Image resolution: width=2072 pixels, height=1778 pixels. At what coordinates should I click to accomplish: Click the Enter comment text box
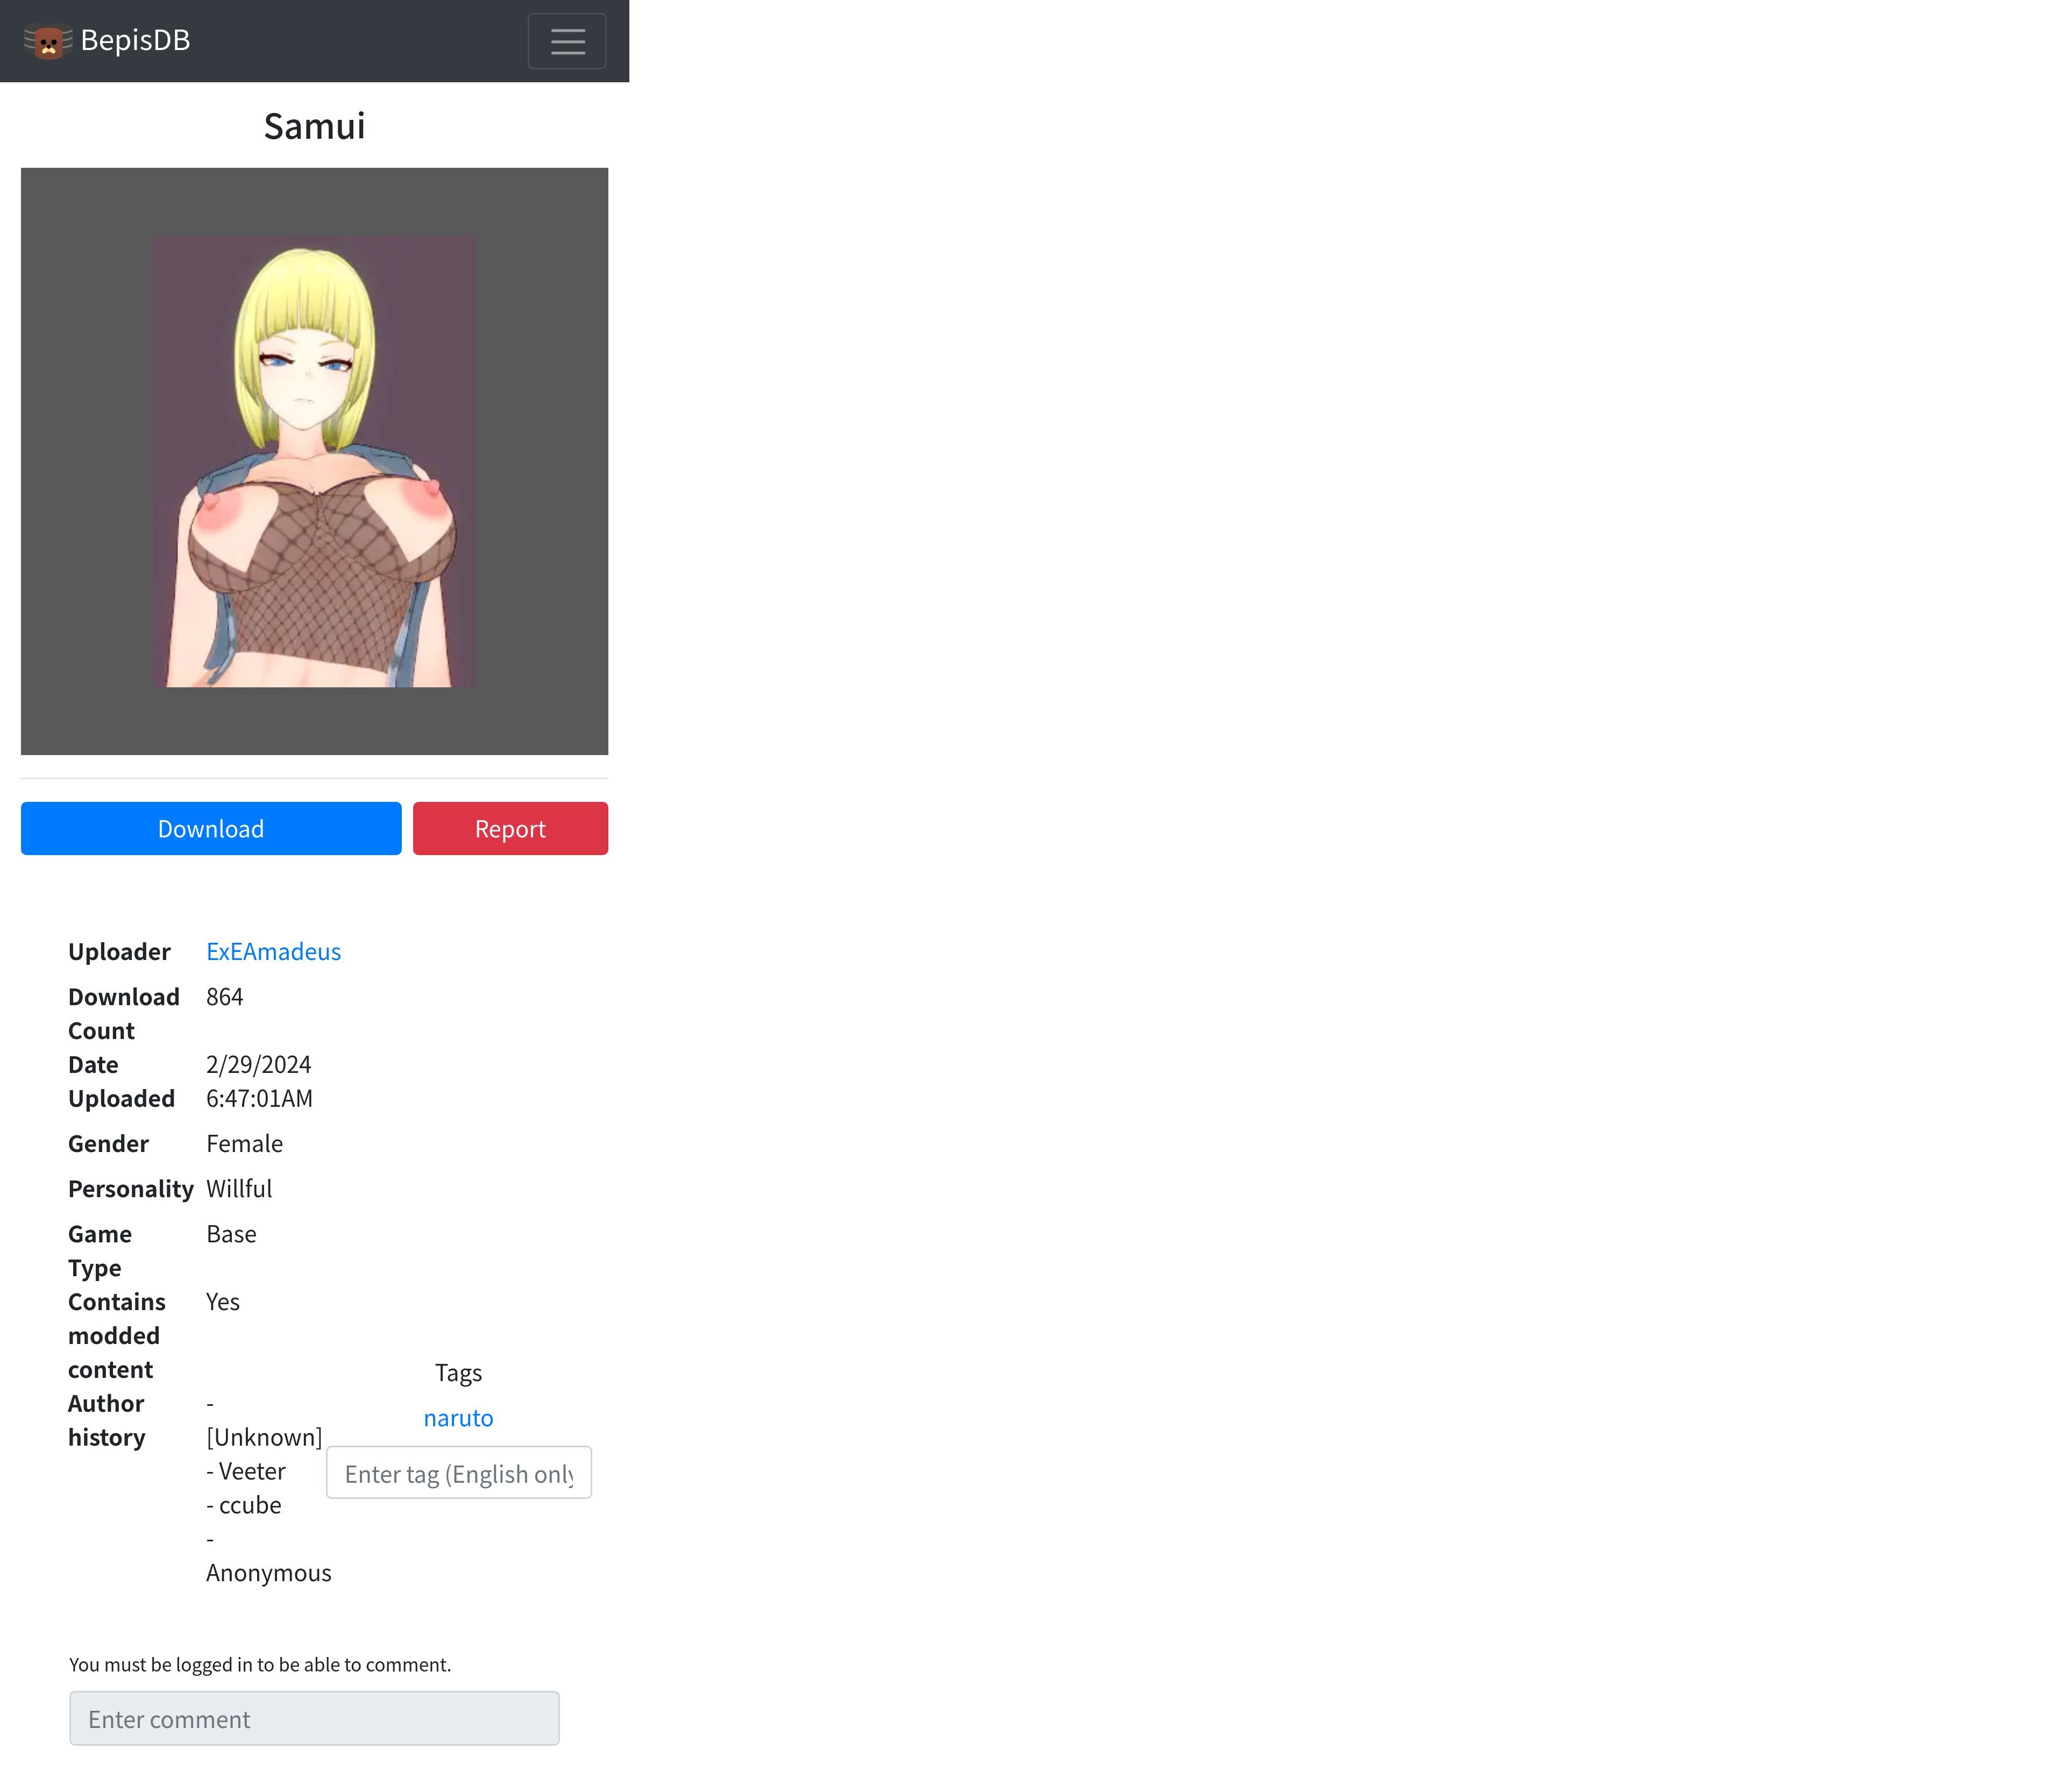[314, 1718]
